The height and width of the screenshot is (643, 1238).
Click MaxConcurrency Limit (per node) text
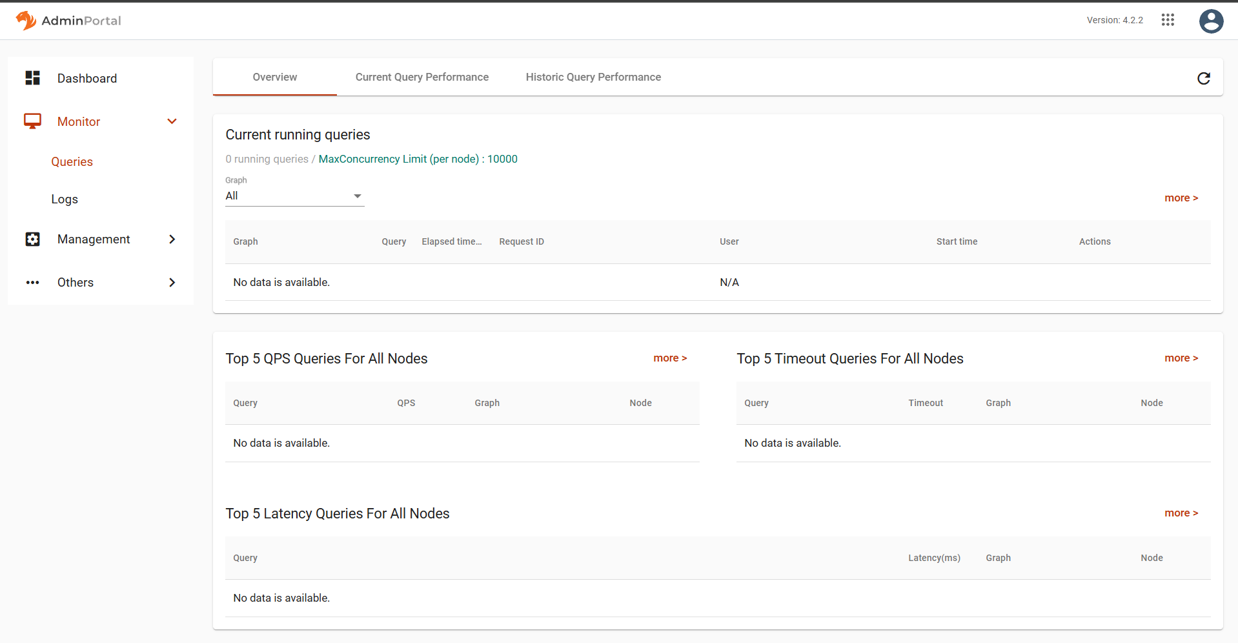(418, 159)
